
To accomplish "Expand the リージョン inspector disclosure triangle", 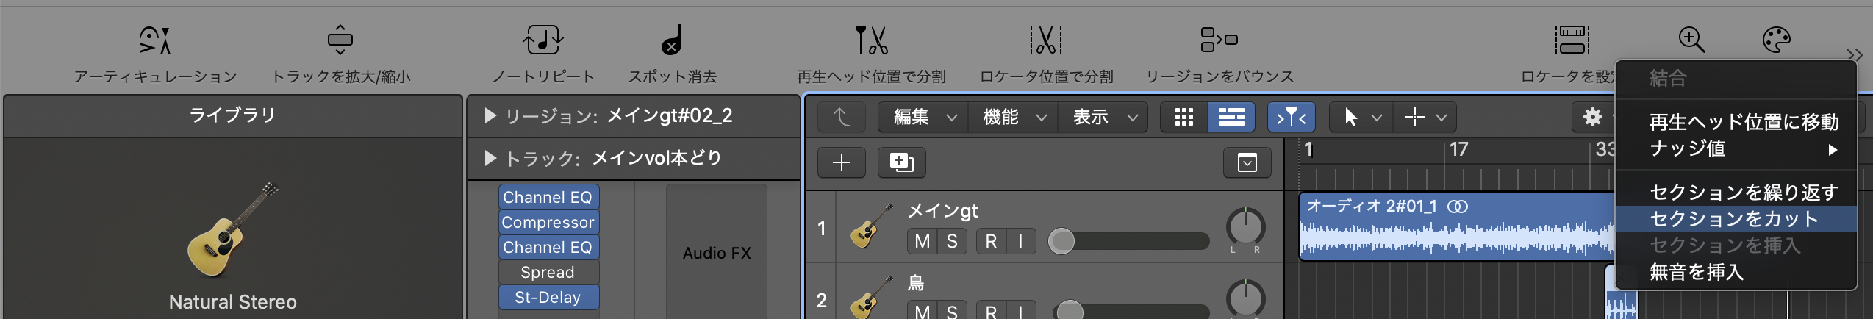I will click(x=490, y=115).
